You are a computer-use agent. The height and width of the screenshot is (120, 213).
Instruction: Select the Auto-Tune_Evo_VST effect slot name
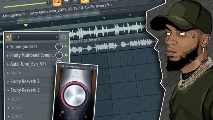28,64
